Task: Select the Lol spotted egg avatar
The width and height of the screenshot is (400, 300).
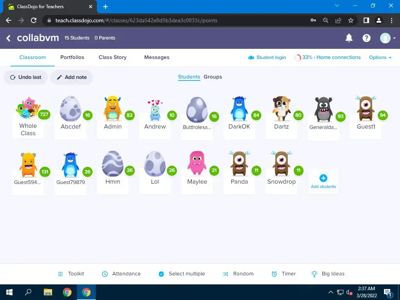Action: pyautogui.click(x=155, y=164)
